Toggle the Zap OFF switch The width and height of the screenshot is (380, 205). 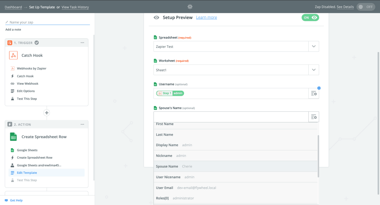[x=366, y=7]
